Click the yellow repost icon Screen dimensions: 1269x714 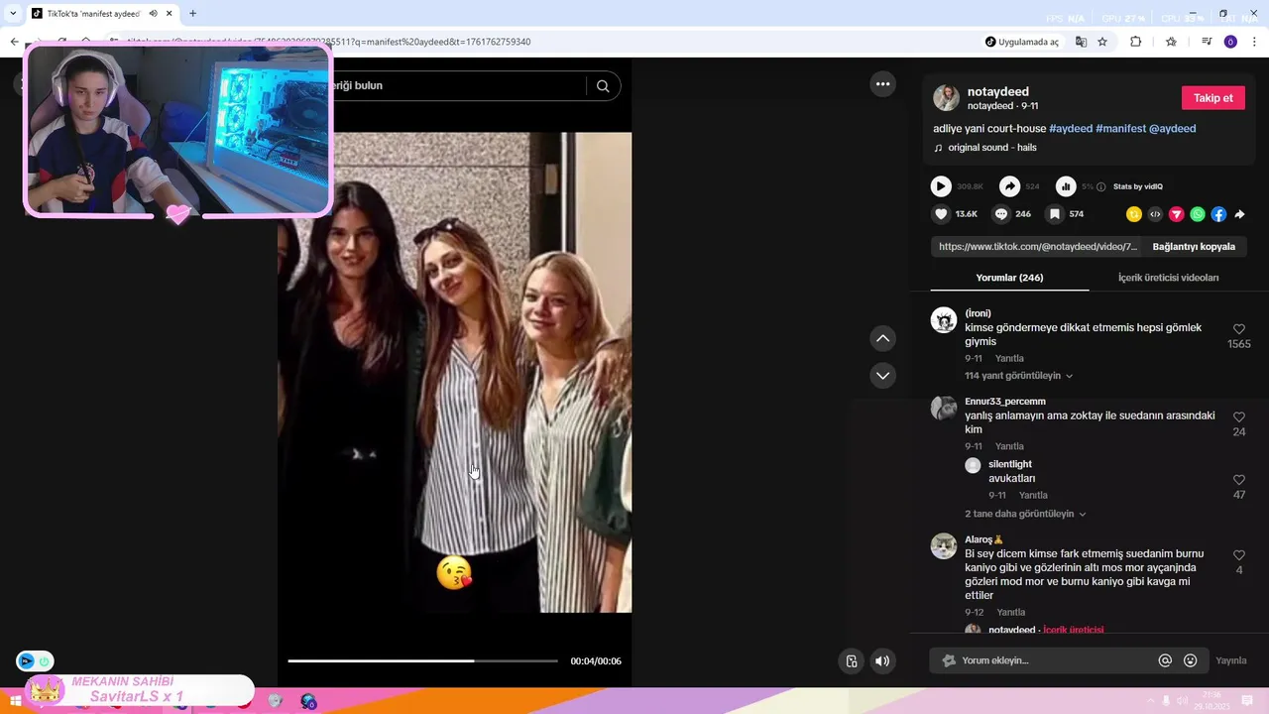tap(1134, 214)
